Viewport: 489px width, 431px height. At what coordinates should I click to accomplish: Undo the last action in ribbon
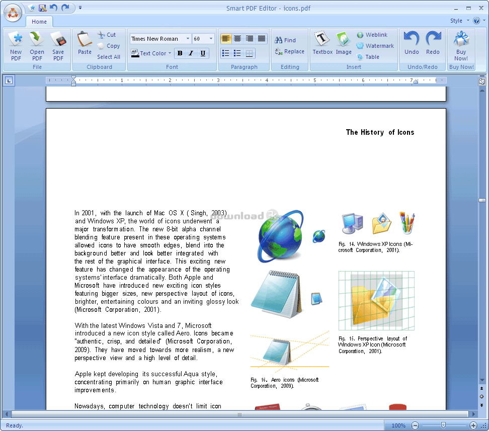(412, 43)
